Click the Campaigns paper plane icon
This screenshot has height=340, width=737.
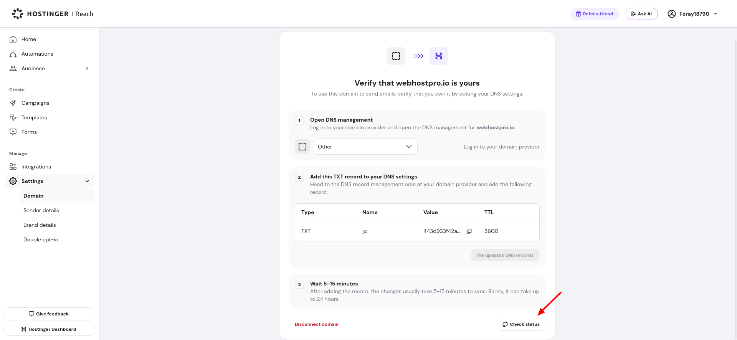13,103
